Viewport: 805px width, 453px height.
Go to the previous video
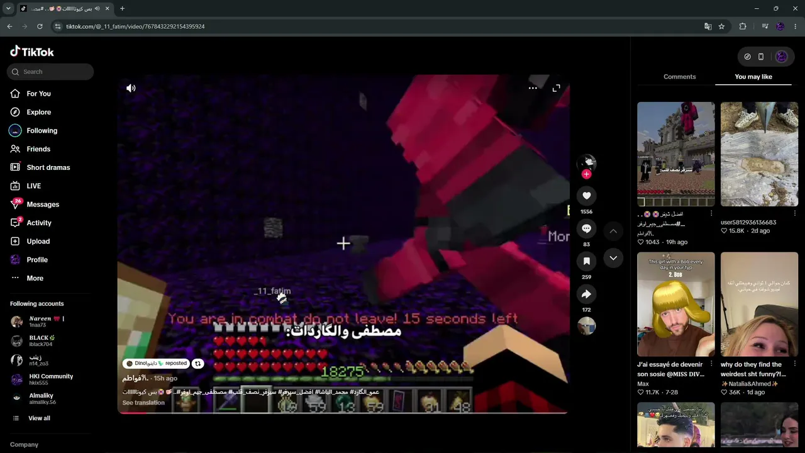tap(613, 232)
